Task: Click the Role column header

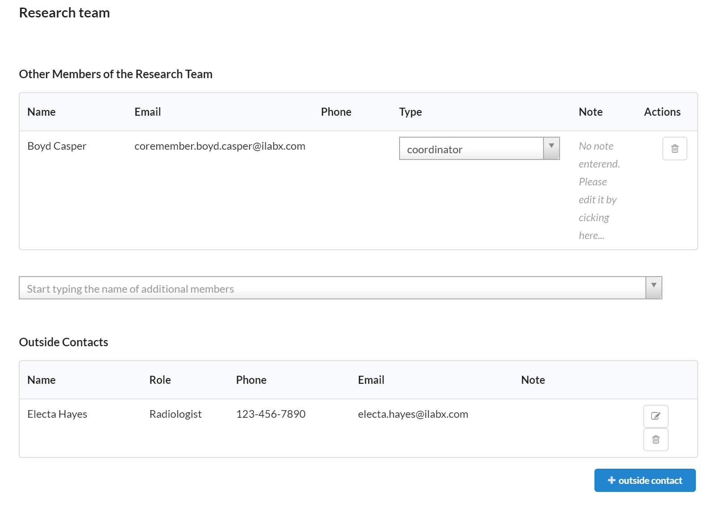Action: [x=160, y=380]
